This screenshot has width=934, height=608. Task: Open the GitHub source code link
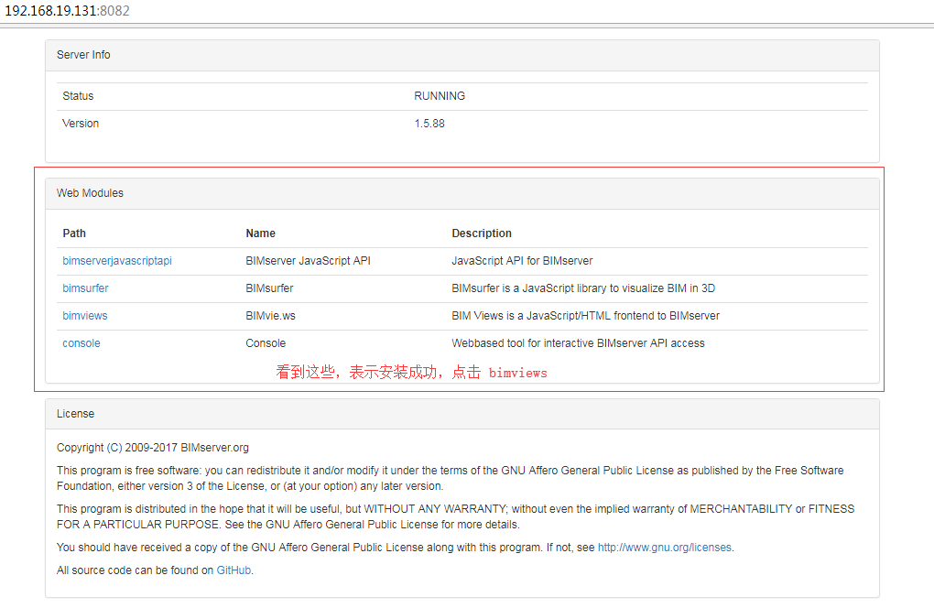[x=233, y=570]
